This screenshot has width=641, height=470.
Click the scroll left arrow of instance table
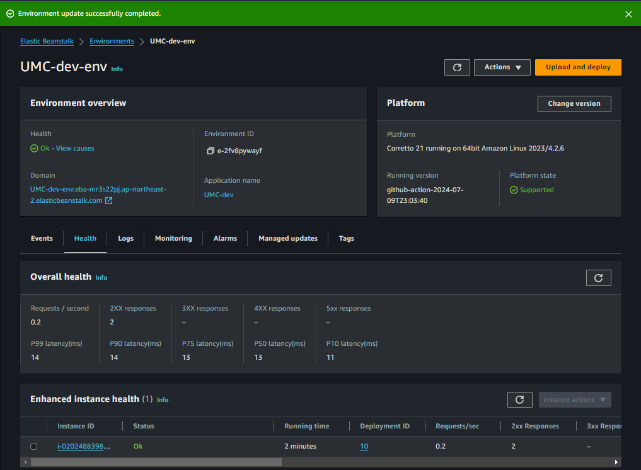25,462
